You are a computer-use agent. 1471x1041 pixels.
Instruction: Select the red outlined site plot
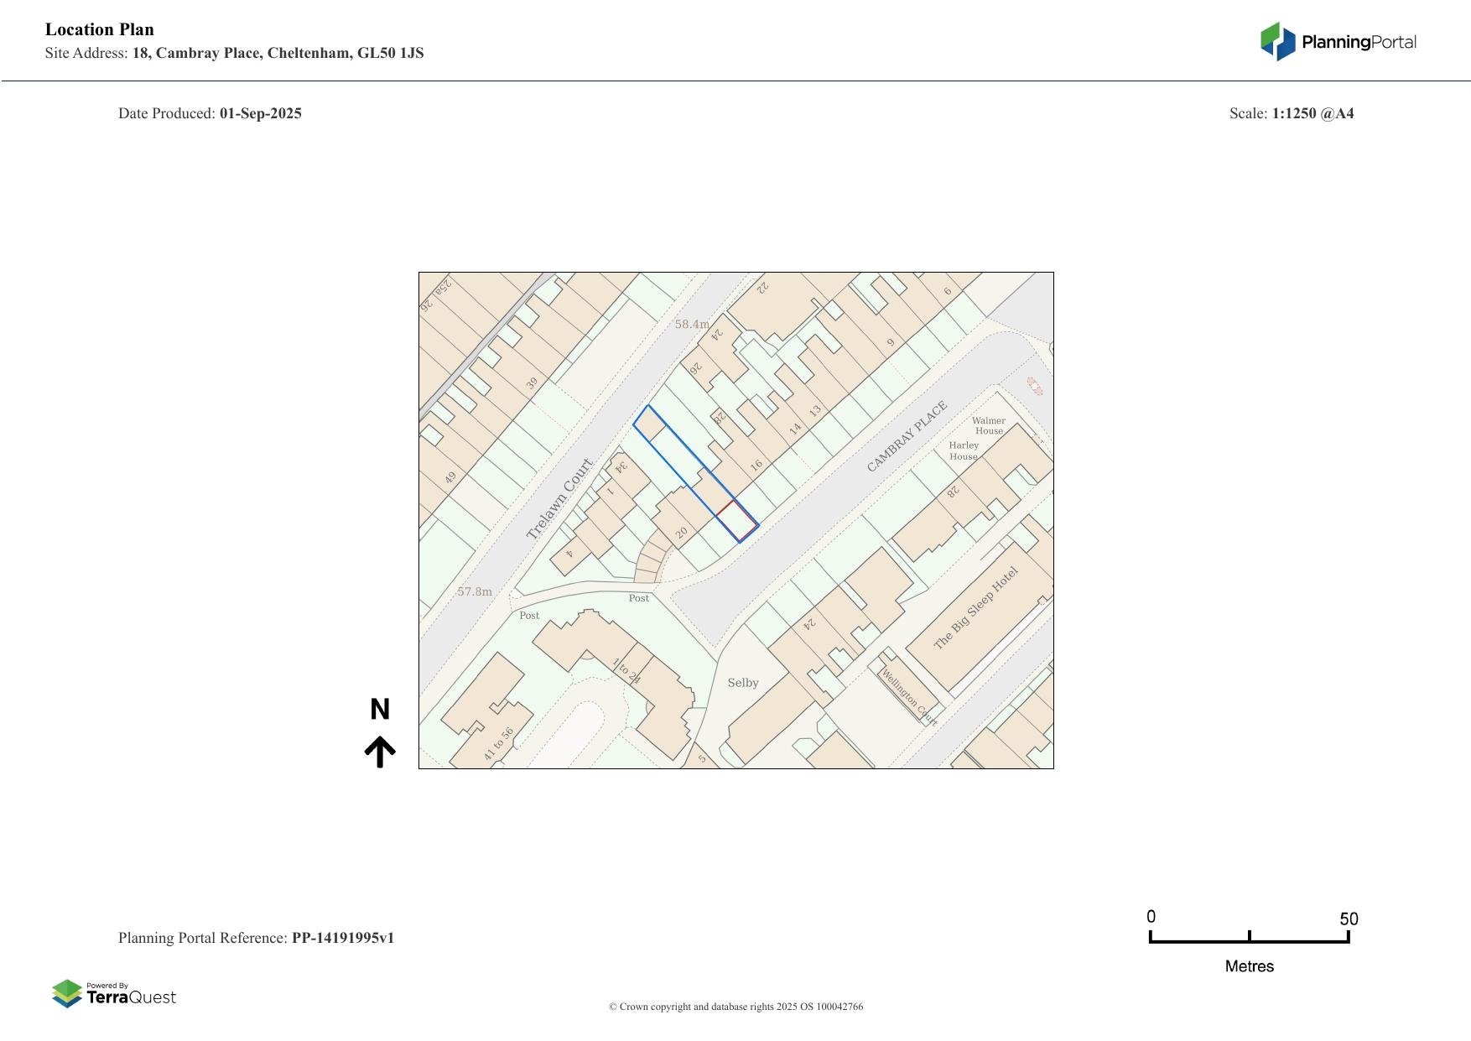pos(737,521)
